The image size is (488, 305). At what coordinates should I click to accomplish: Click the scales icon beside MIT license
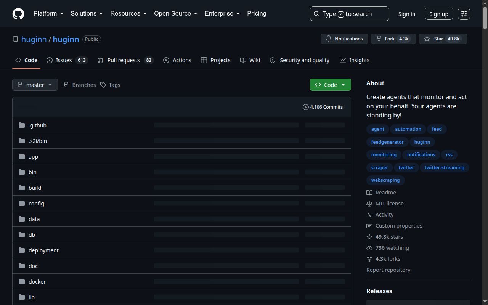(x=369, y=204)
